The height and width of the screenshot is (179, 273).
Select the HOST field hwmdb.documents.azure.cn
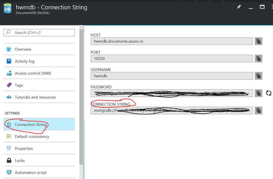point(172,41)
